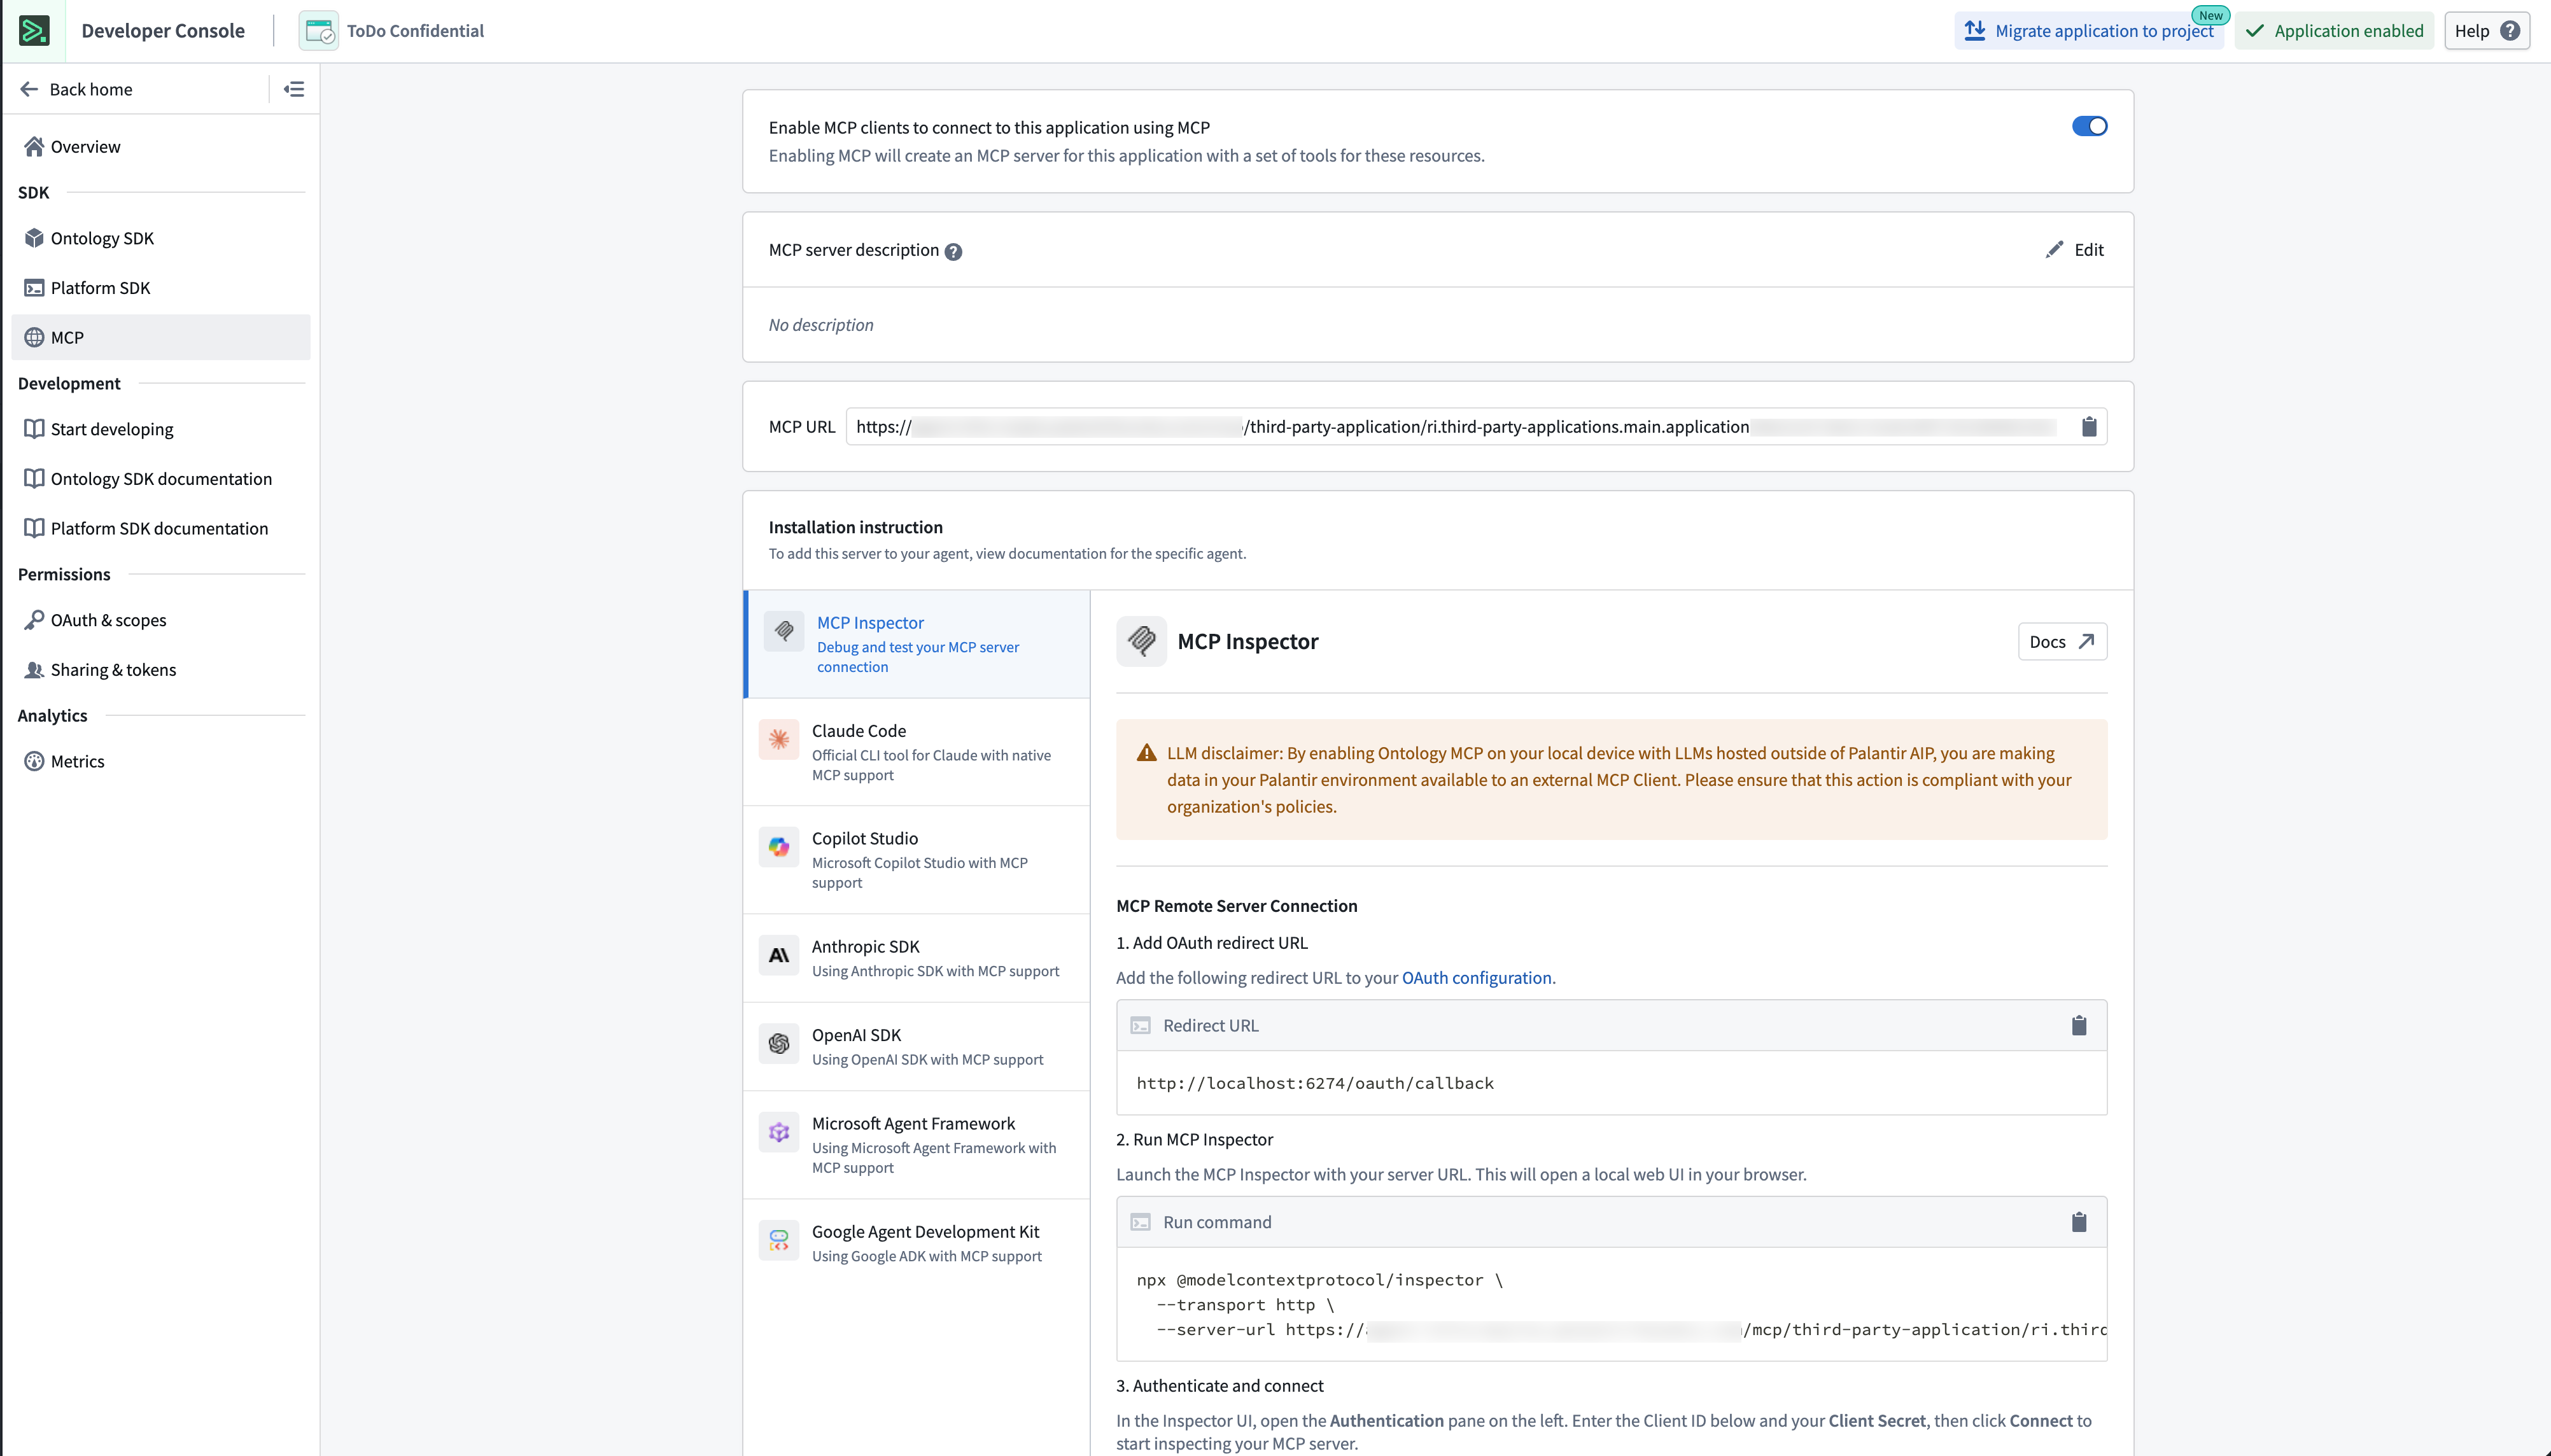Image resolution: width=2551 pixels, height=1456 pixels.
Task: Click the help icon beside MCP server description
Action: (x=953, y=251)
